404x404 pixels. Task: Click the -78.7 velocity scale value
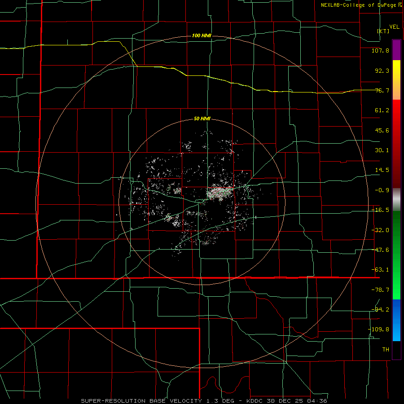pyautogui.click(x=380, y=290)
